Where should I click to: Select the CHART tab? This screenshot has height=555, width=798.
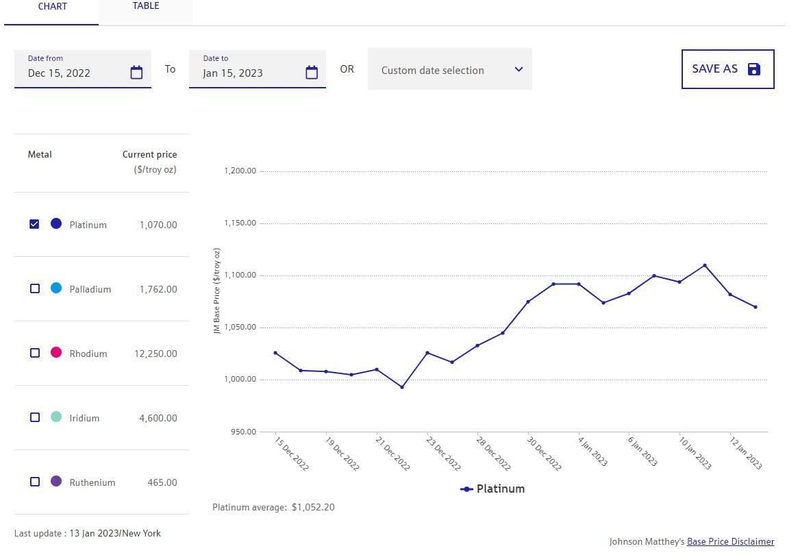click(52, 7)
